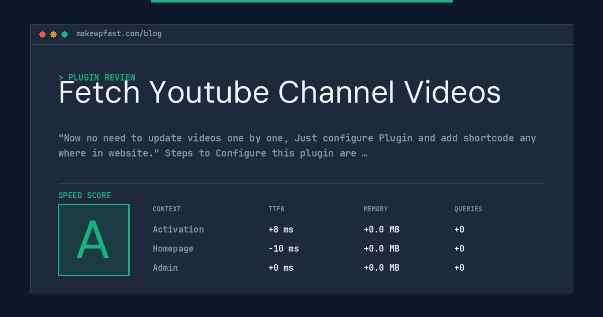Click the red window dot
Viewport: 603px width, 317px height.
pos(42,34)
